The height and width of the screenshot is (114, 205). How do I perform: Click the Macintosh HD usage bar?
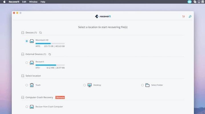[x=50, y=43]
